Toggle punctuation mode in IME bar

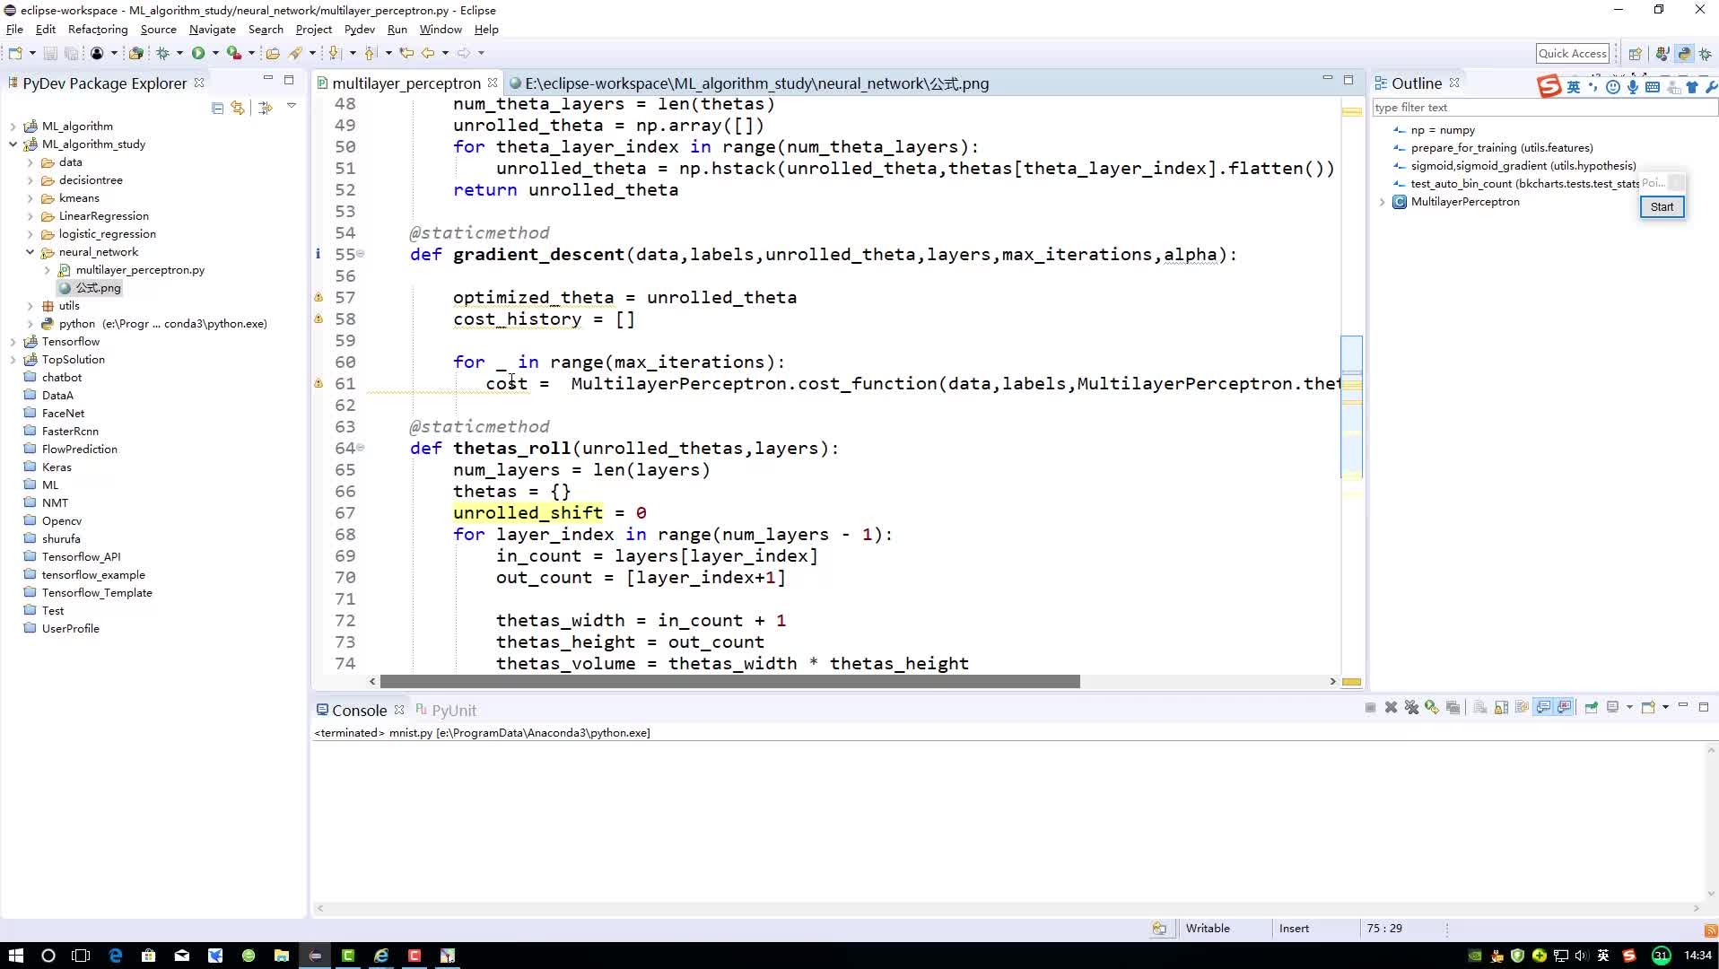[x=1593, y=87]
